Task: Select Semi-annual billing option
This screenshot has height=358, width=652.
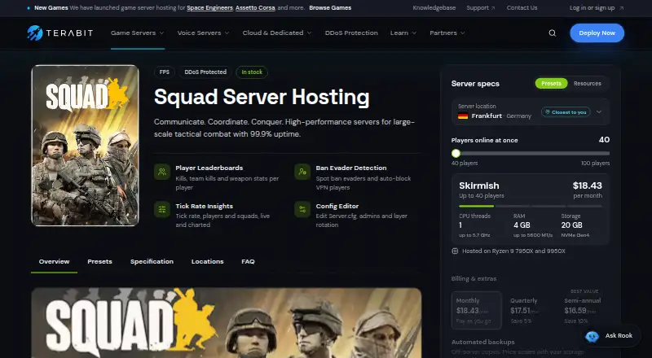Action: [584, 310]
